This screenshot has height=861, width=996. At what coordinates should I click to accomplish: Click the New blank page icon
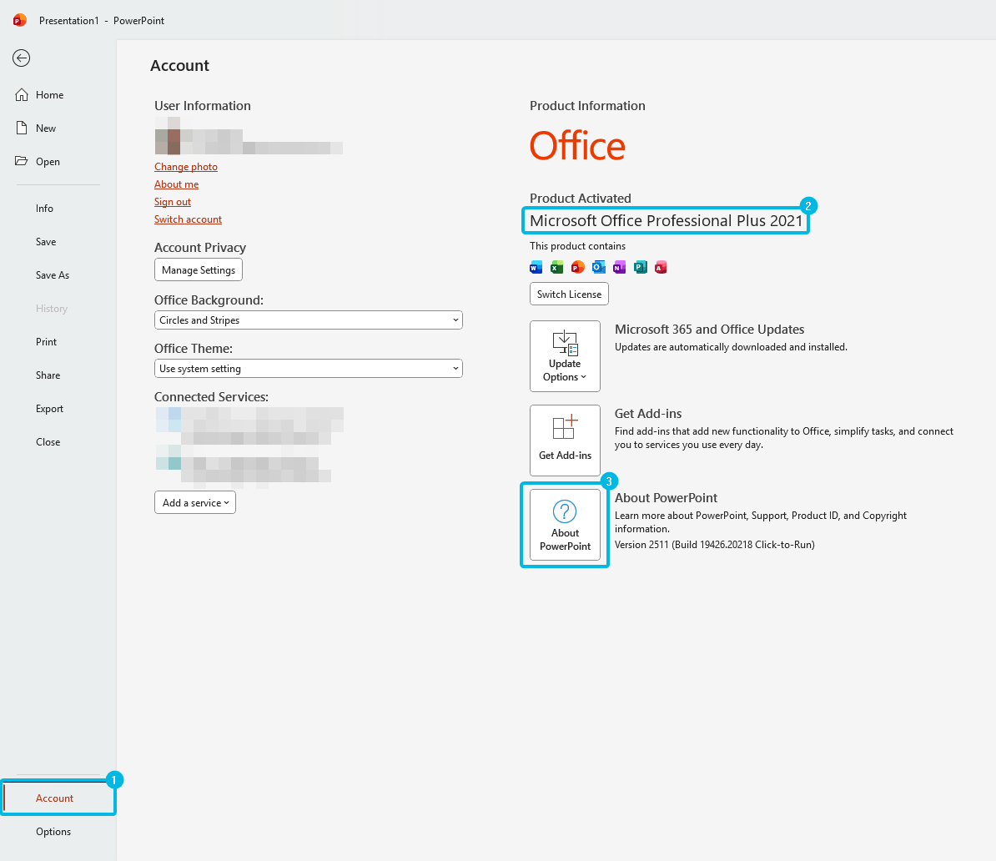pos(22,128)
